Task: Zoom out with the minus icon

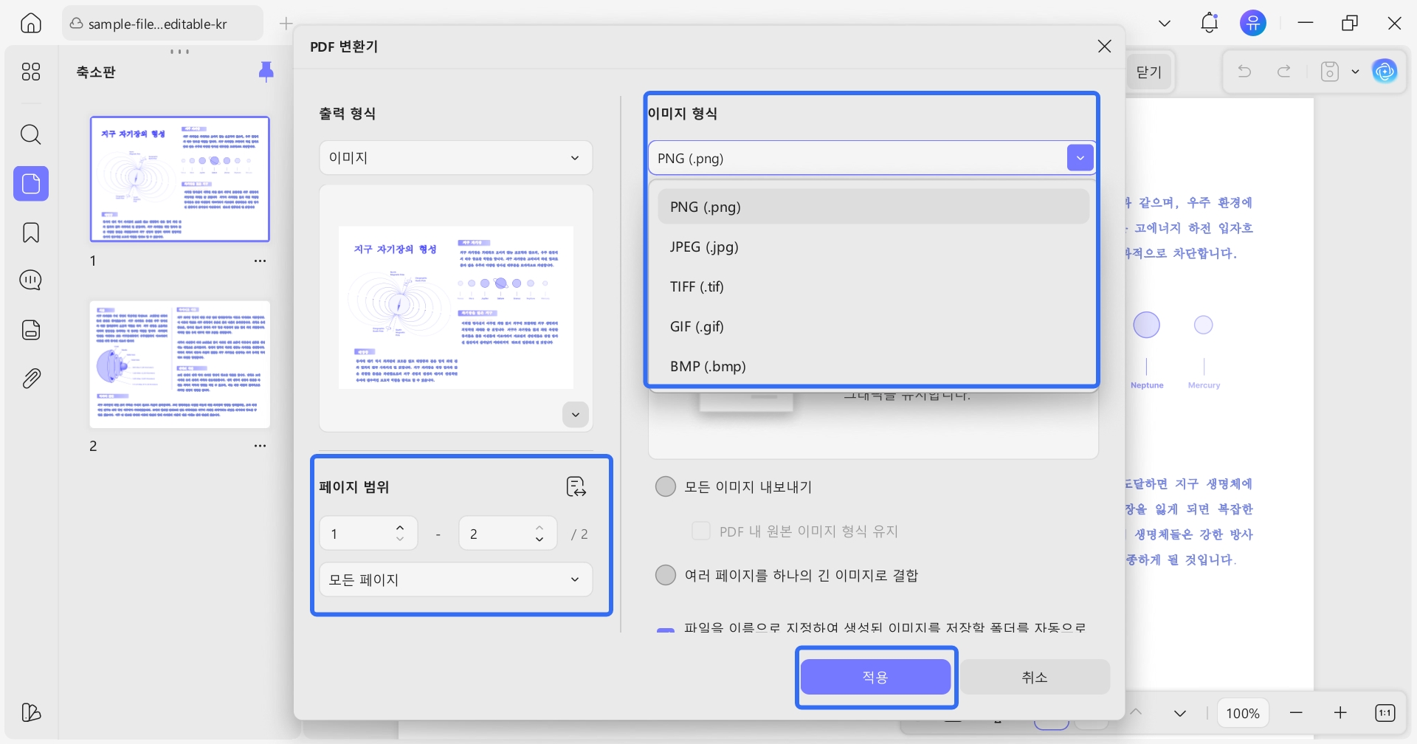Action: pyautogui.click(x=1297, y=713)
